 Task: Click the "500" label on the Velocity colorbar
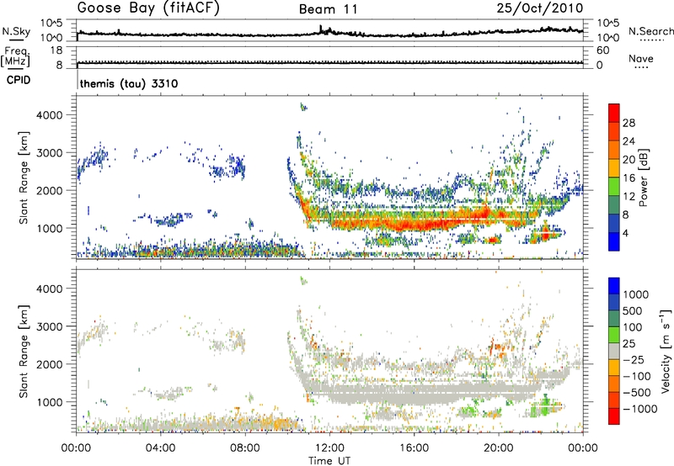click(x=632, y=311)
